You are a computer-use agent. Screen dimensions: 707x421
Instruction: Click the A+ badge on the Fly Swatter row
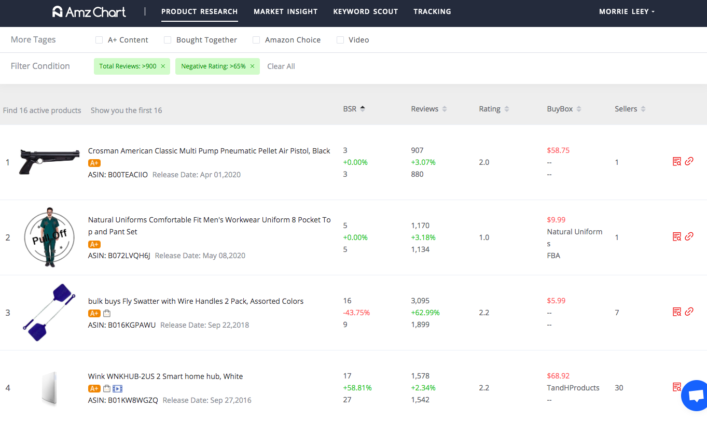[94, 313]
